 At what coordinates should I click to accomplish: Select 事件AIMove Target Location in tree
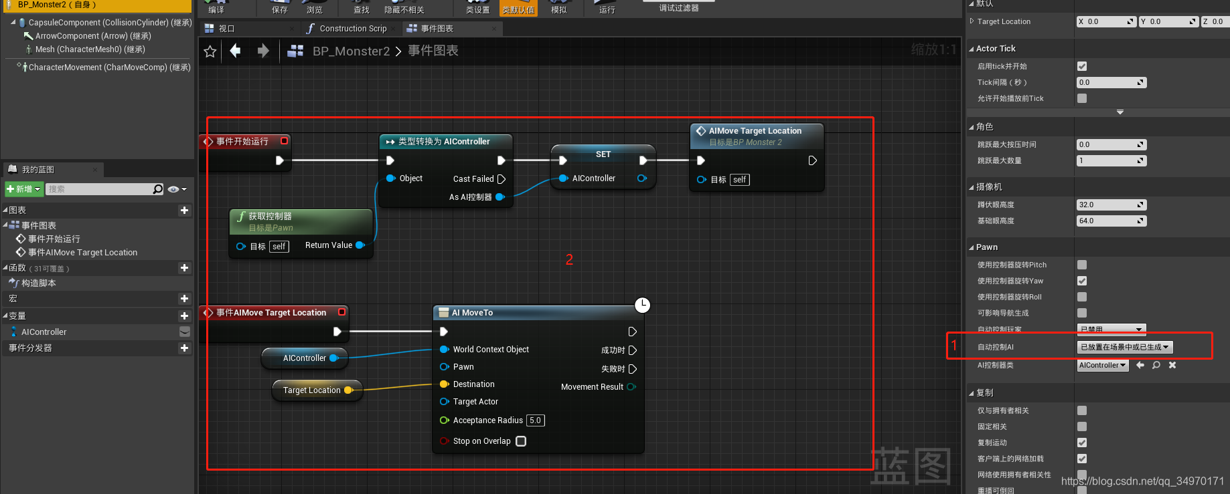pos(82,253)
